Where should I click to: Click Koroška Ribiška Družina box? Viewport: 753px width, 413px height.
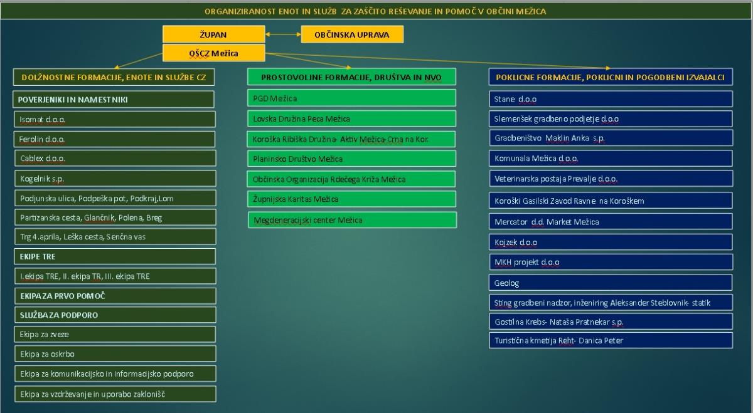[x=351, y=139]
